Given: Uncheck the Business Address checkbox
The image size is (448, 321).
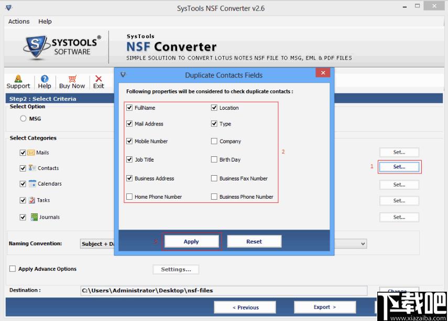Looking at the screenshot, I should coord(129,178).
